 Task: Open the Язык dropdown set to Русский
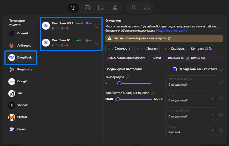pos(191,130)
